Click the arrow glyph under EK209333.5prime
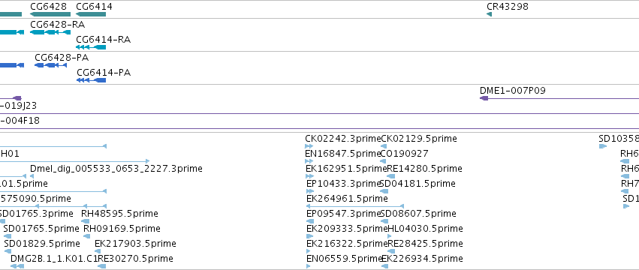Screen dimensions: 639x270 point(309,236)
